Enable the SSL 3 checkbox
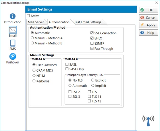This screenshot has width=160, height=131. [x=70, y=96]
